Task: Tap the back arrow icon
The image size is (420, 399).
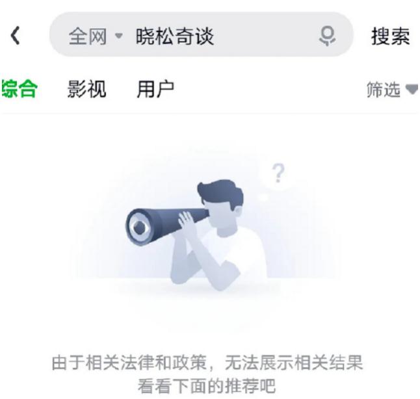Action: [x=15, y=35]
